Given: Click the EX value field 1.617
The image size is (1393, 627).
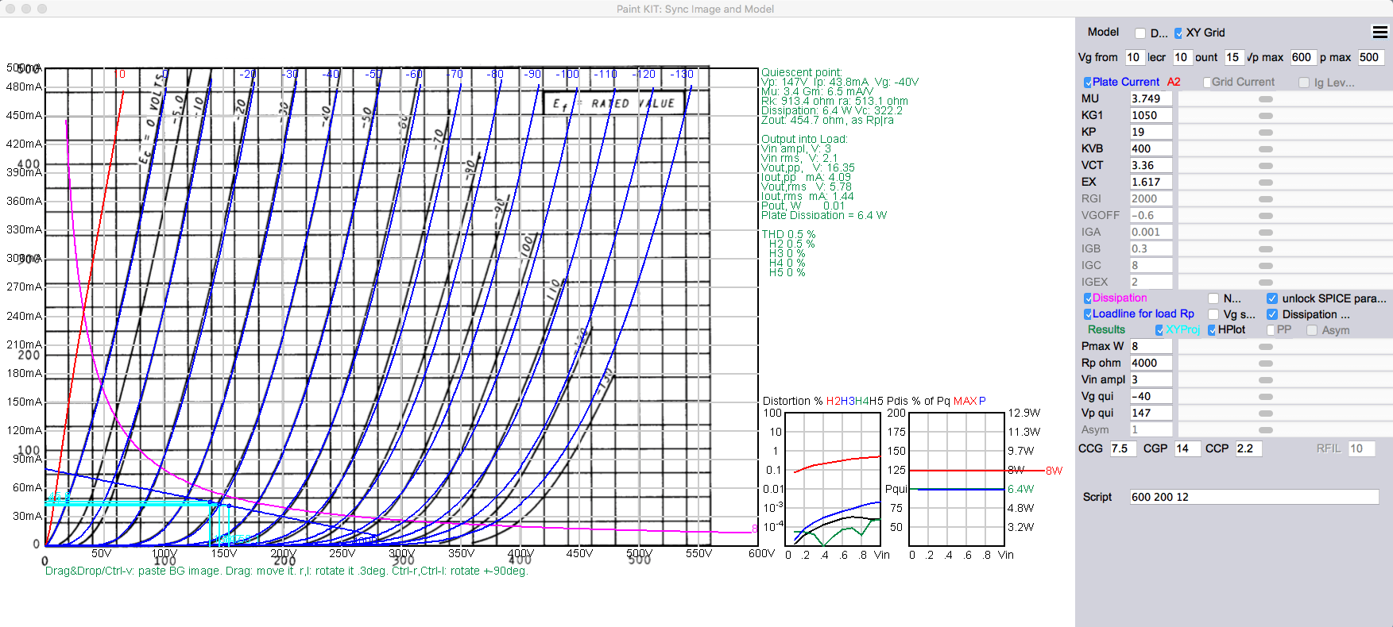Looking at the screenshot, I should (1151, 183).
